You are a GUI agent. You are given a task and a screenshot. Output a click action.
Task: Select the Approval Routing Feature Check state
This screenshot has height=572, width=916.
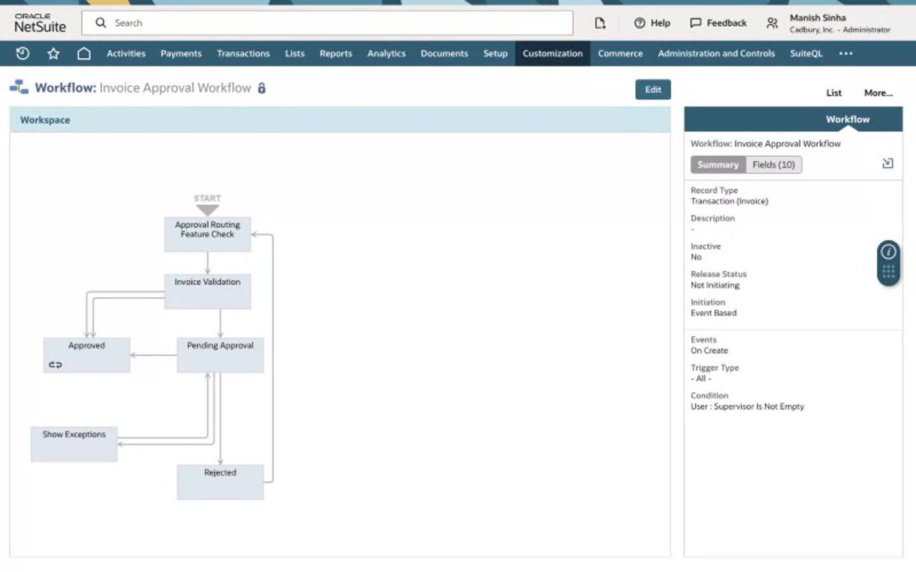click(x=207, y=234)
